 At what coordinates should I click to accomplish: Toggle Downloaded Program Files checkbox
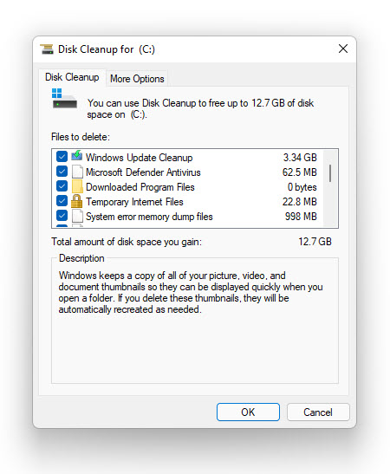click(62, 186)
